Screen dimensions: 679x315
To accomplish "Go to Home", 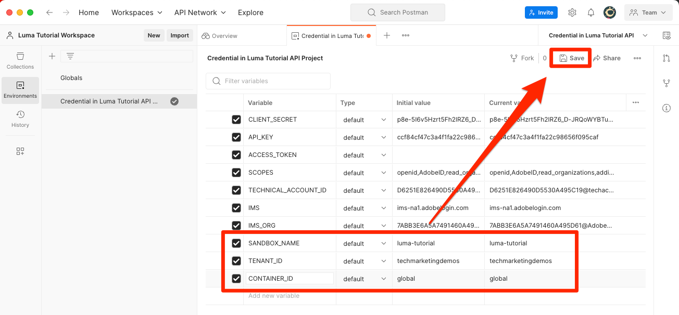I will tap(89, 12).
